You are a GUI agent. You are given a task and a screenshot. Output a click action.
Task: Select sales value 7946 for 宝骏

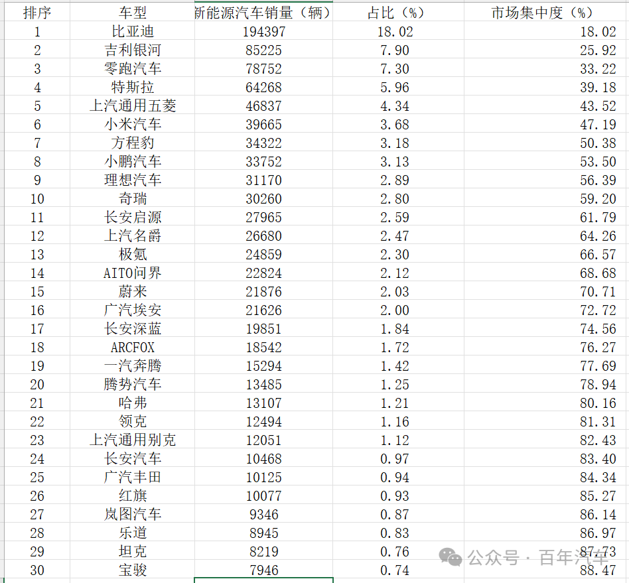point(263,570)
